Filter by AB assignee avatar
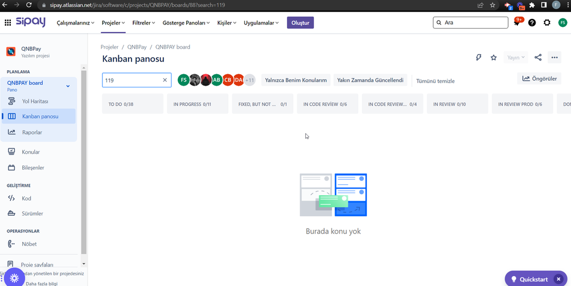571x286 pixels. 217,80
